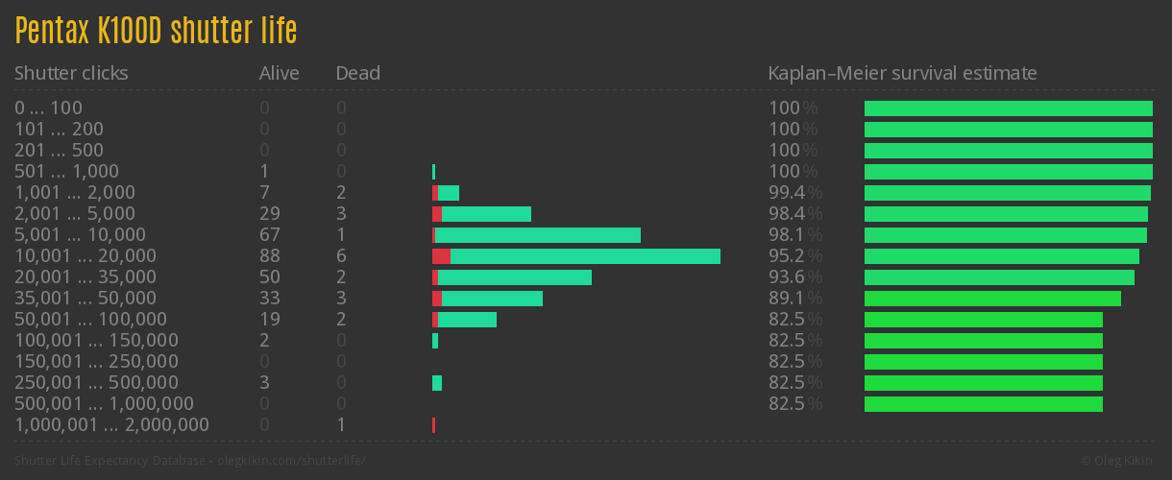Click the small red bar in the 1,000,001 … 2,000,000 row
Screen dimensions: 1172x480
pos(434,425)
